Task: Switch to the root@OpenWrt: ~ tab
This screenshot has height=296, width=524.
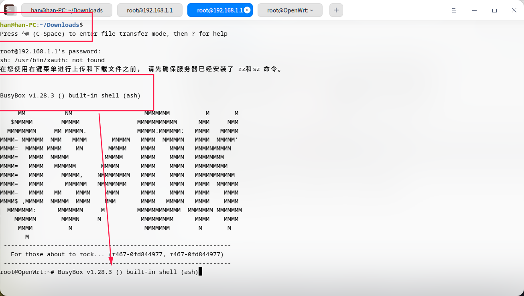Action: point(290,10)
